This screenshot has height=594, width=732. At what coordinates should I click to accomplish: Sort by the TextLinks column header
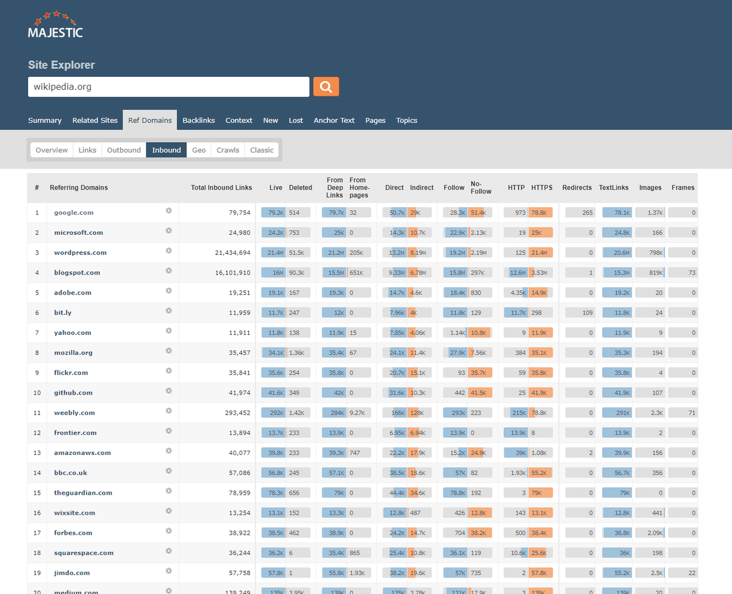coord(614,188)
